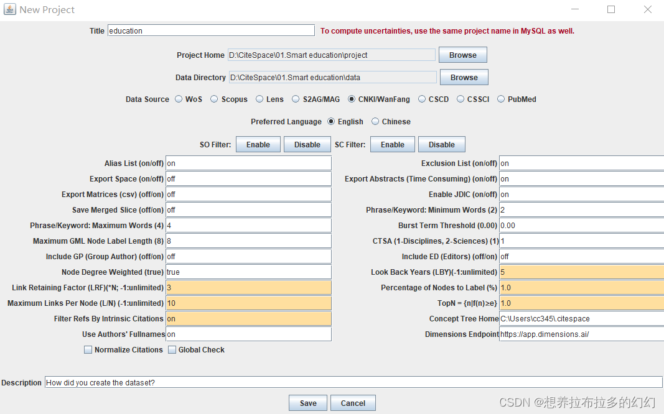
Task: Edit the TopN threshold field
Action: click(581, 303)
